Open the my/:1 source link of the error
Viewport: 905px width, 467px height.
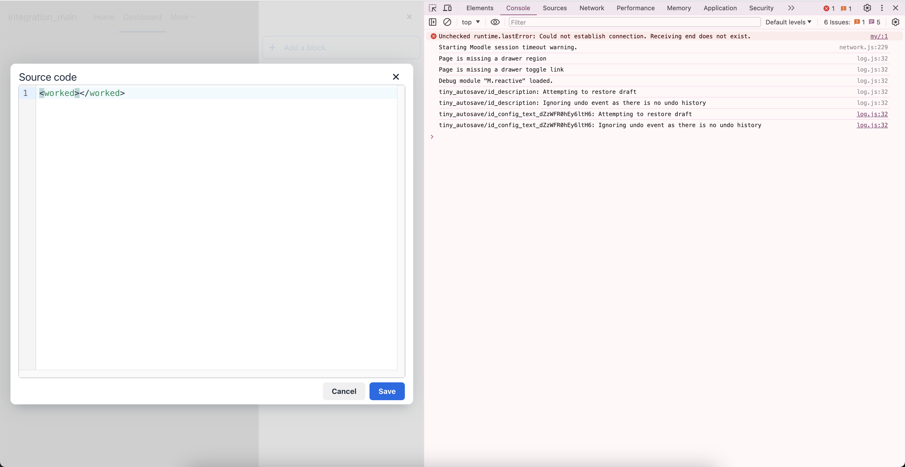coord(879,36)
